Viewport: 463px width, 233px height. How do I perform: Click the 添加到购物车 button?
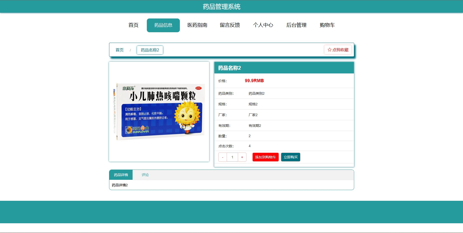pyautogui.click(x=265, y=157)
